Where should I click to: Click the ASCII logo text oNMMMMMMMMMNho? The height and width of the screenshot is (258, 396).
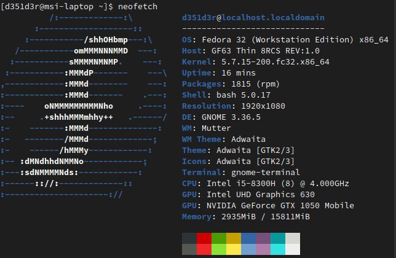coord(79,106)
